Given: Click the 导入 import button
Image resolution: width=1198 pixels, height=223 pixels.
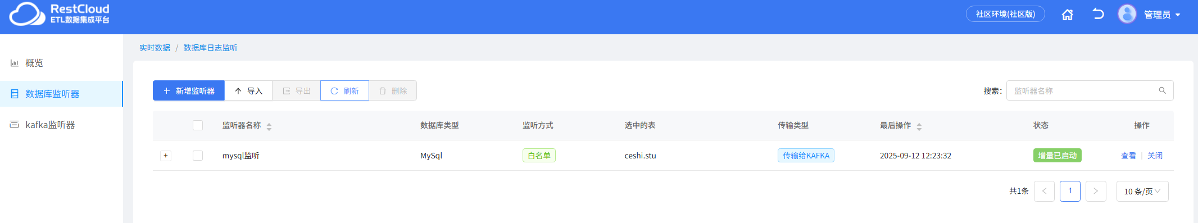Looking at the screenshot, I should [248, 90].
